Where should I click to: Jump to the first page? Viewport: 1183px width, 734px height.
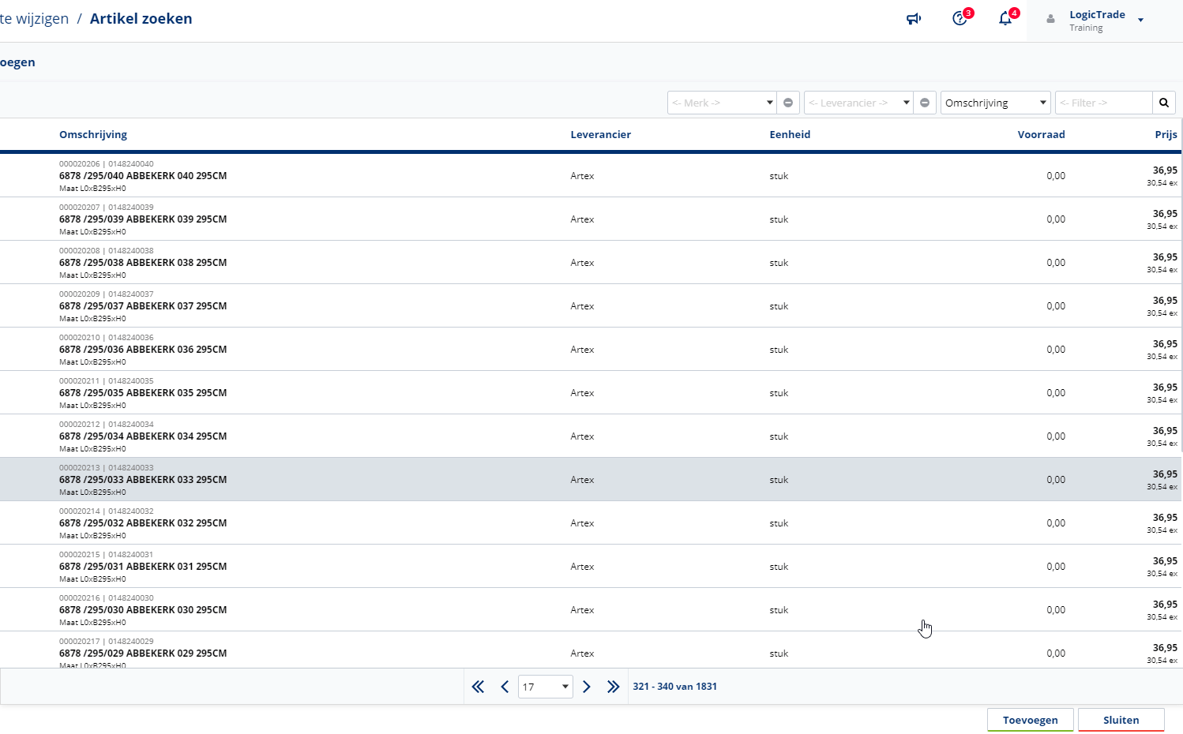click(x=478, y=687)
